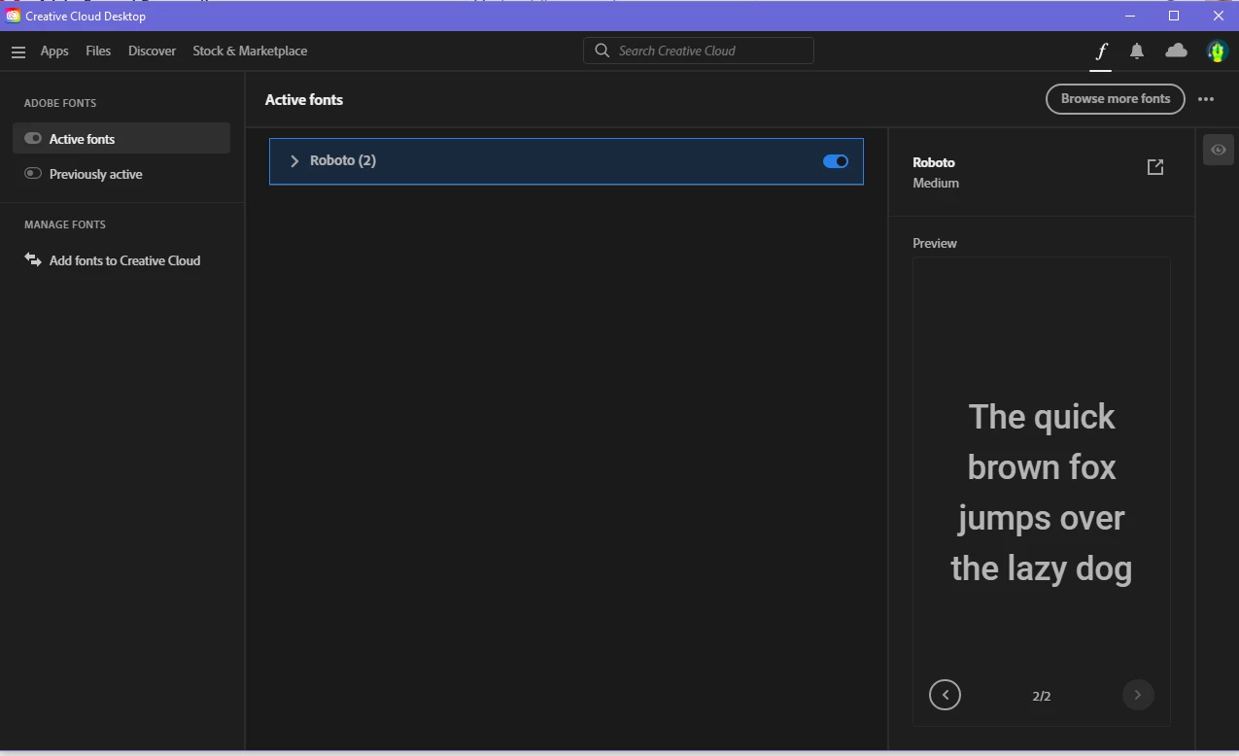Image resolution: width=1239 pixels, height=756 pixels.
Task: Minimize the Creative Cloud Desktop window
Action: (x=1130, y=16)
